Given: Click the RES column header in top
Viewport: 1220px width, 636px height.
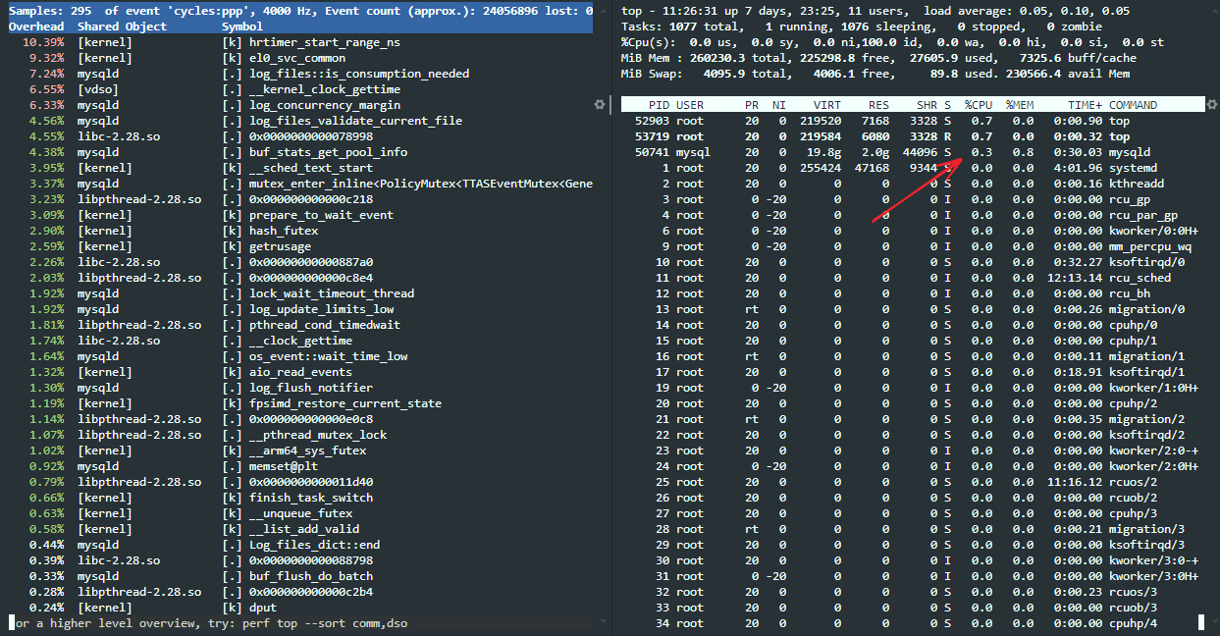Looking at the screenshot, I should (x=877, y=105).
